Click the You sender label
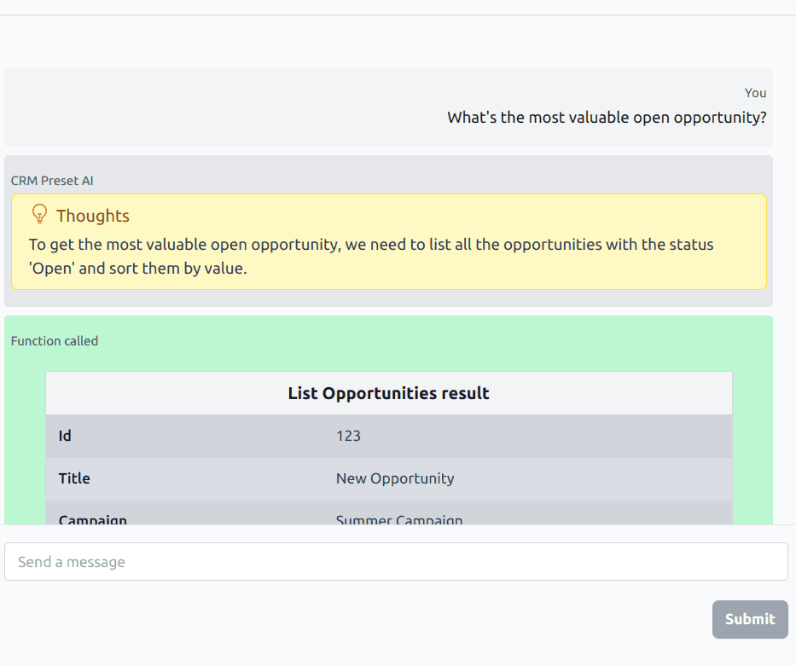Screen dimensions: 796x666 click(755, 93)
